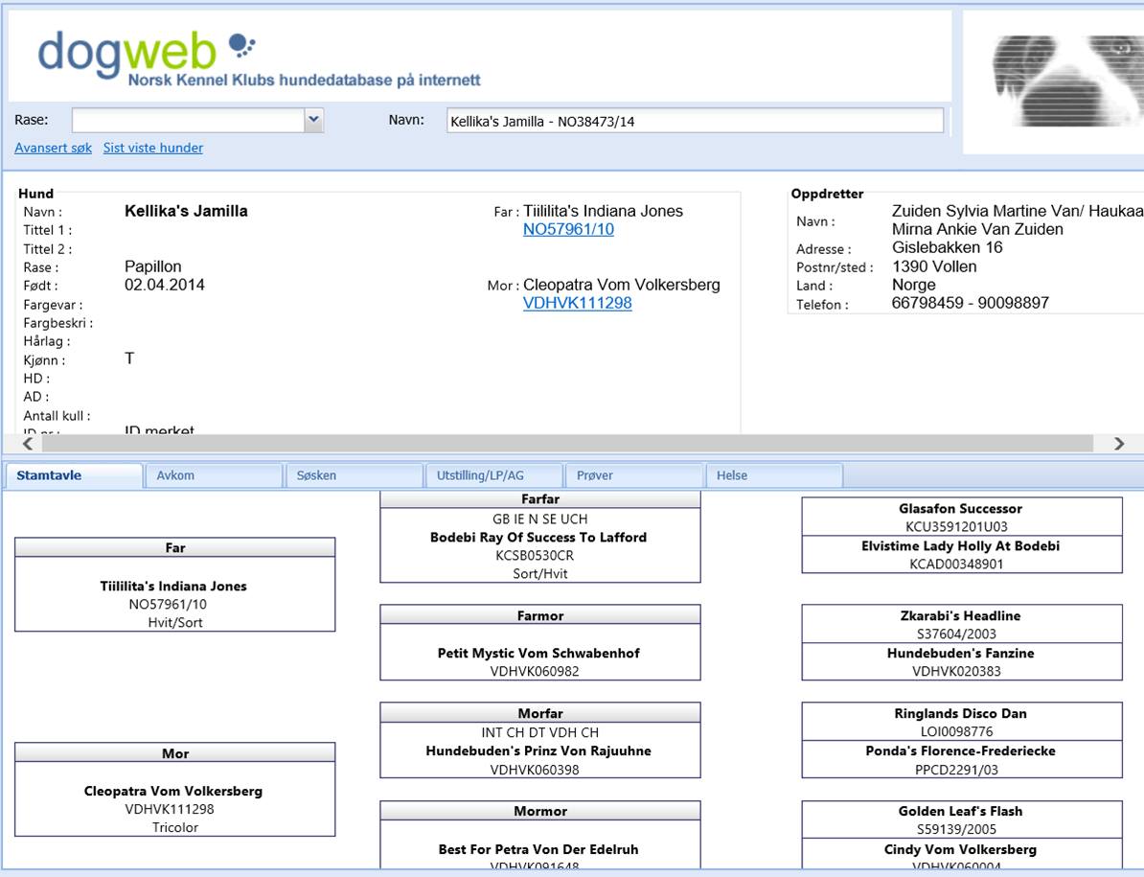The height and width of the screenshot is (877, 1144).
Task: Click the Tricolor color text under Mor
Action: point(175,827)
